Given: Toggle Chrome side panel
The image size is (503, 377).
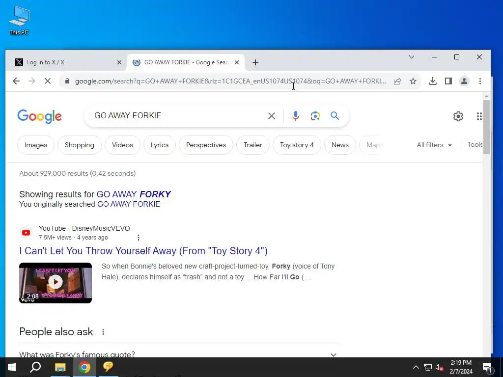Looking at the screenshot, I should click(x=448, y=81).
